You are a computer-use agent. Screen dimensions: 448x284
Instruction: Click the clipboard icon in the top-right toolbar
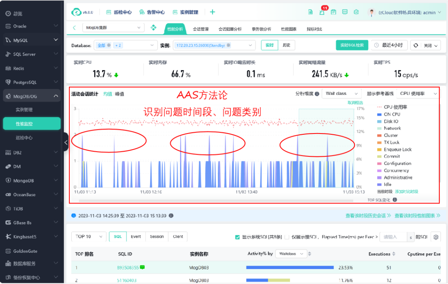pos(333,12)
